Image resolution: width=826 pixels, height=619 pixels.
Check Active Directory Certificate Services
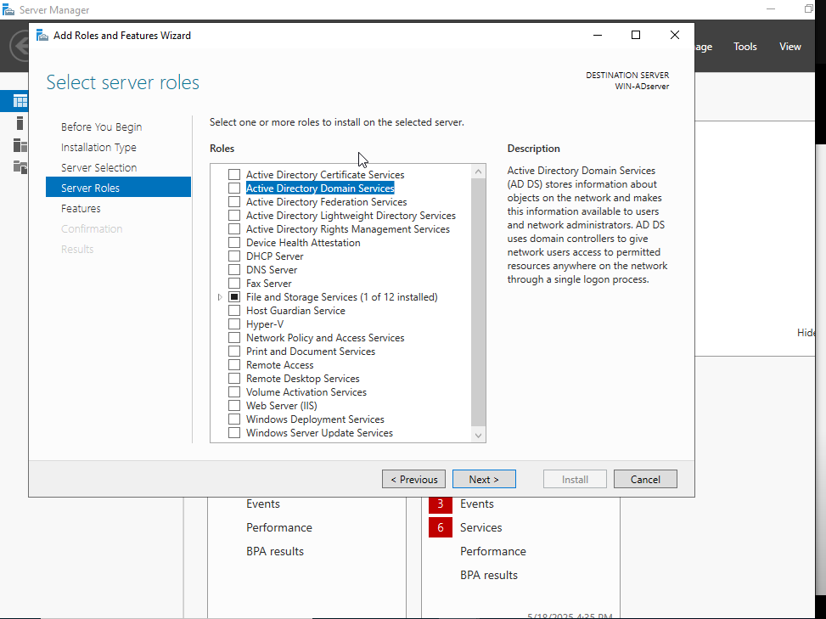233,174
